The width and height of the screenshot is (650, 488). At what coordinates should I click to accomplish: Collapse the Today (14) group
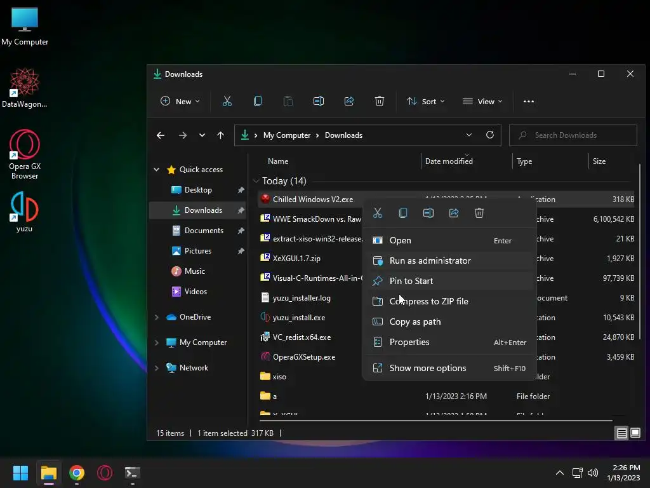(x=256, y=181)
